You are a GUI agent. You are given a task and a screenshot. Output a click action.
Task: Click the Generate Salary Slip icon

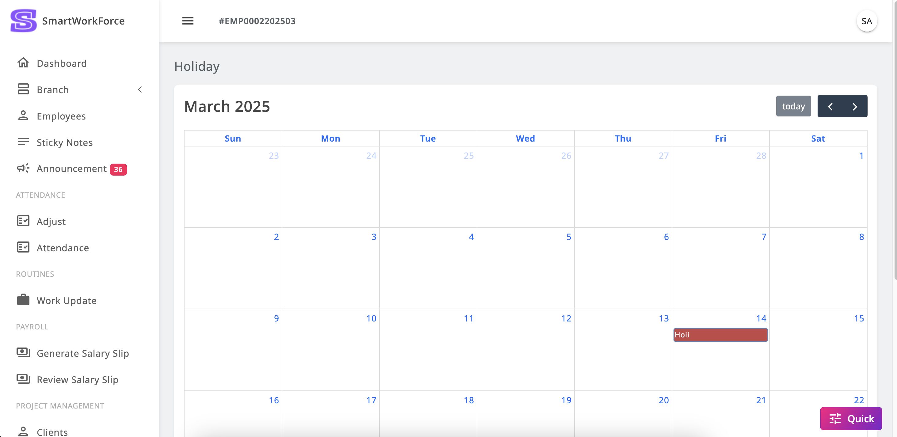pos(23,353)
